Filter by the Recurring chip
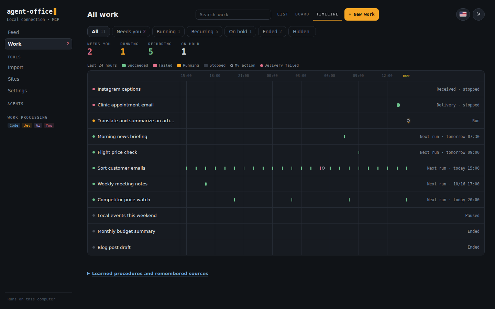This screenshot has height=309, width=495. [205, 32]
